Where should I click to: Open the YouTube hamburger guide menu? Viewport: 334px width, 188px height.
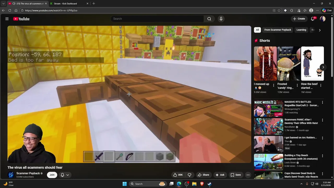click(7, 19)
